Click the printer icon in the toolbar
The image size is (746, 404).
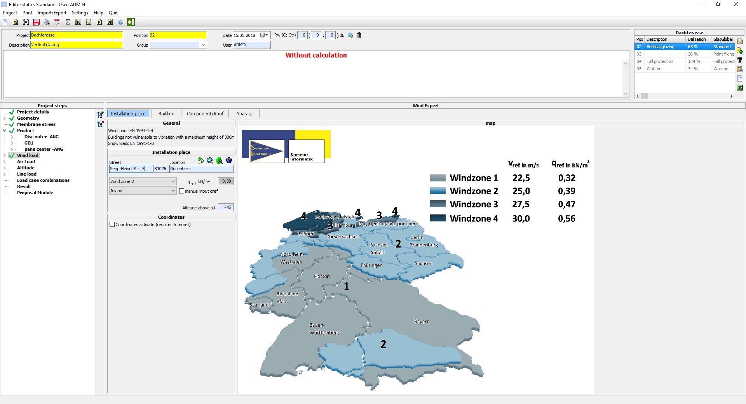(47, 22)
